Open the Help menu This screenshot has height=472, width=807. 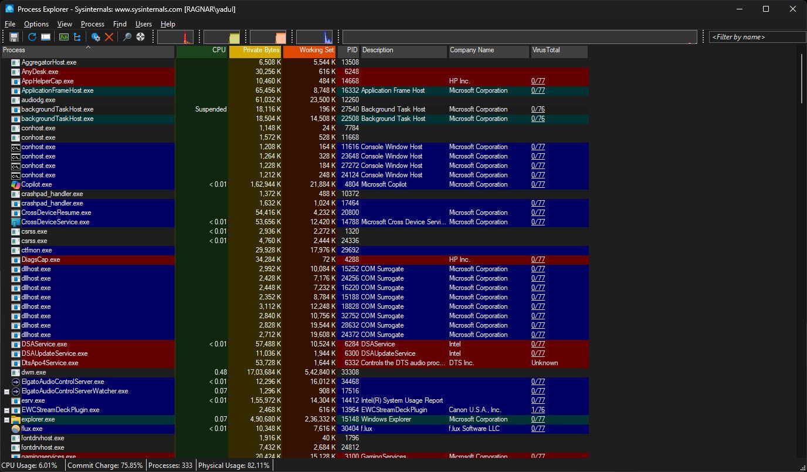168,24
